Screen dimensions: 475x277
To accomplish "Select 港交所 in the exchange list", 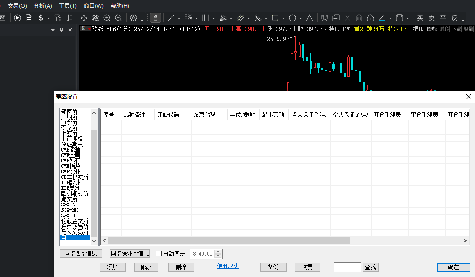I will coord(69,199).
